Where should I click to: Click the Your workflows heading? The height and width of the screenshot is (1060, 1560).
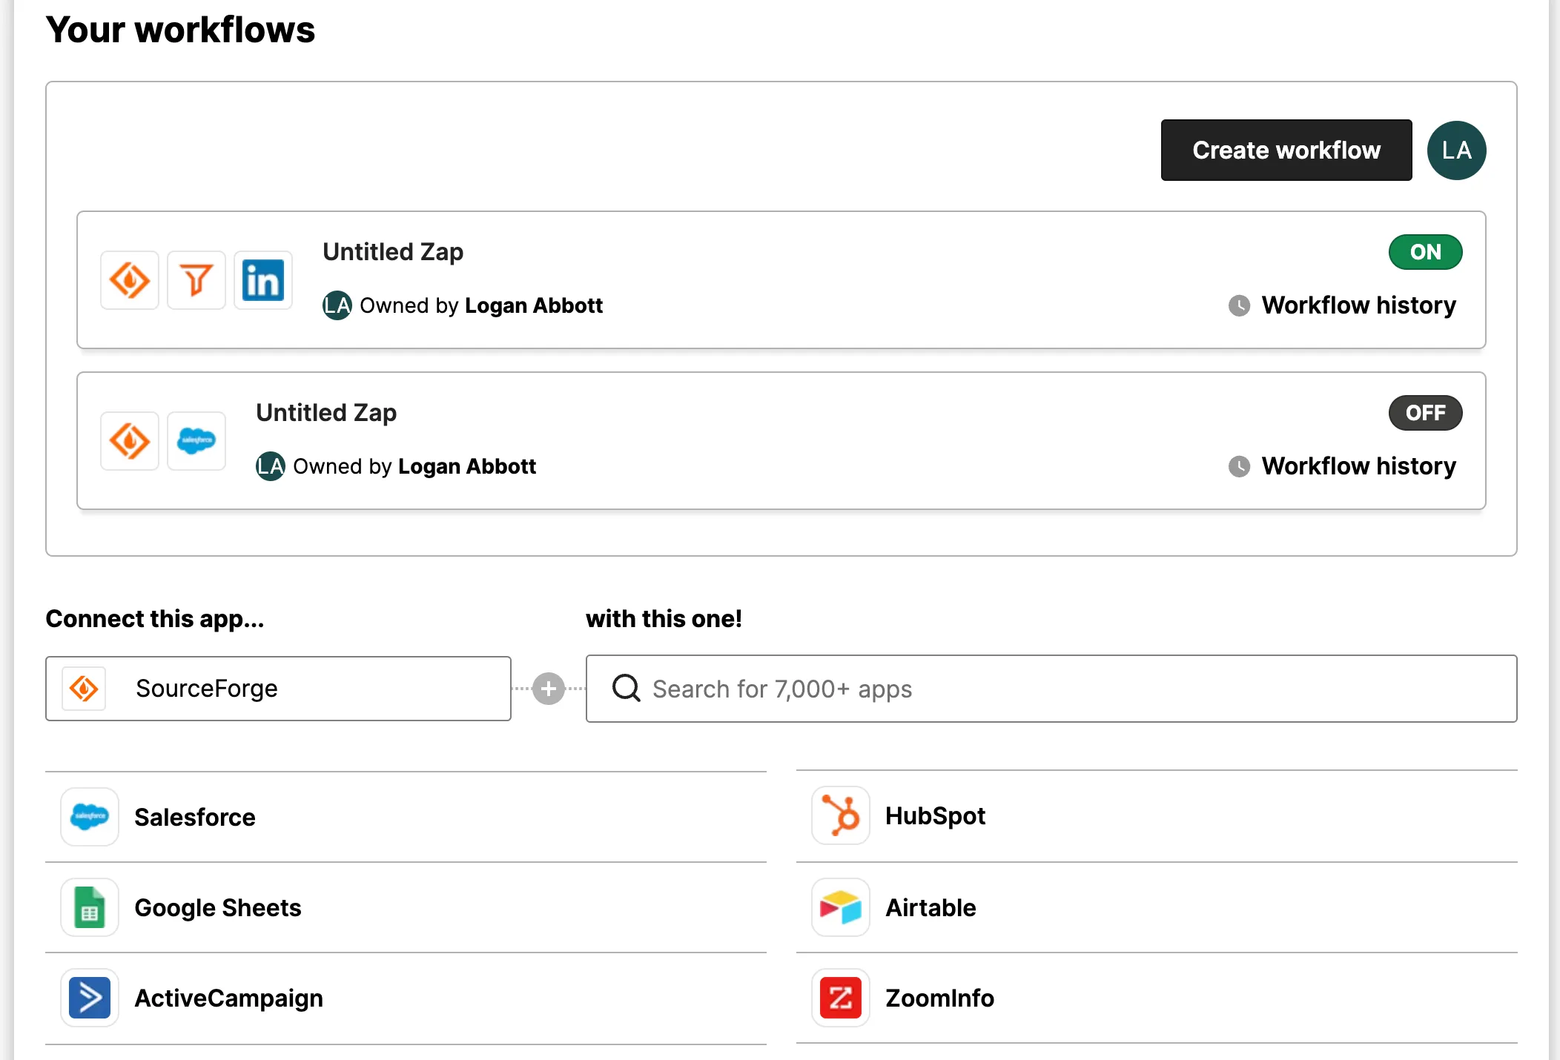click(180, 30)
